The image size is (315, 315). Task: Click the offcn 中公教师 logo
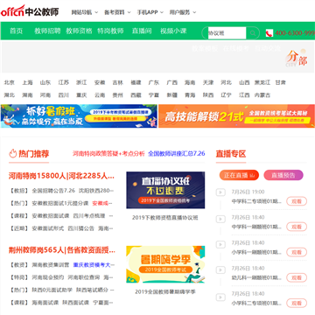click(x=30, y=11)
